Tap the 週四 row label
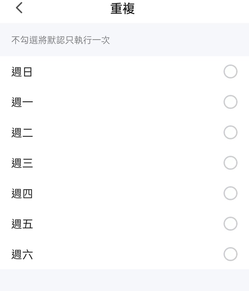The image size is (249, 291). [x=22, y=194]
